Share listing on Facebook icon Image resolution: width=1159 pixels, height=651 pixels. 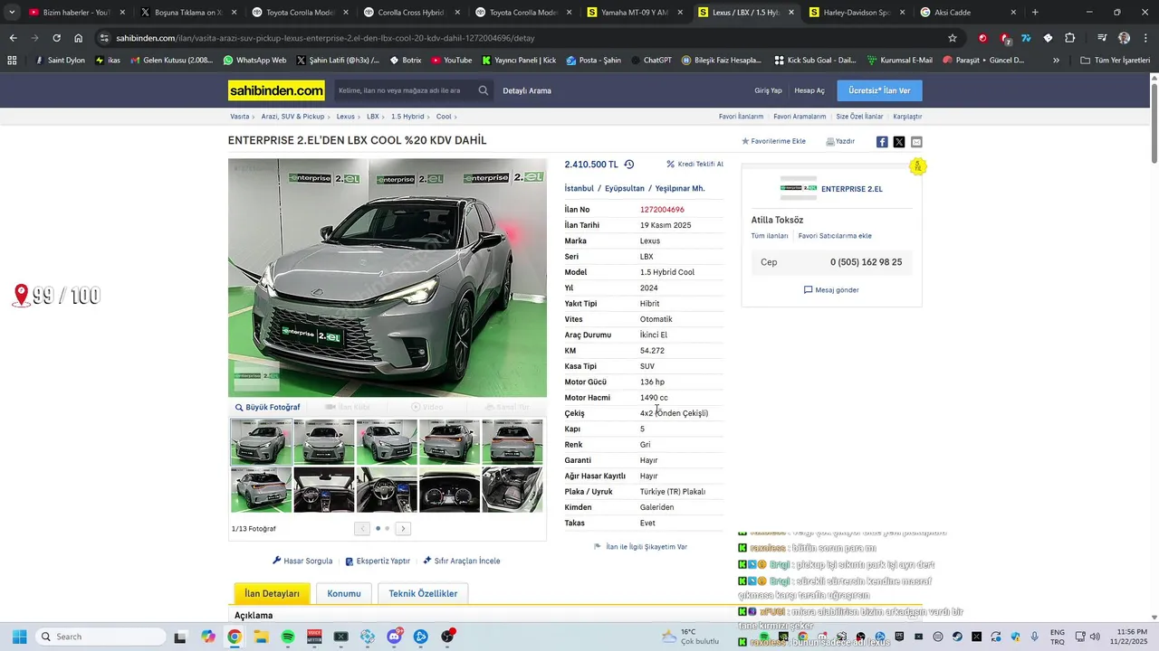882,142
